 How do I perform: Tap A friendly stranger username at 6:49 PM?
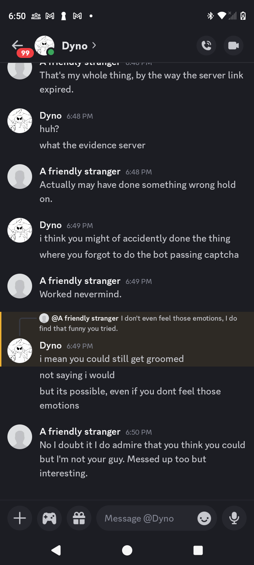pos(80,281)
